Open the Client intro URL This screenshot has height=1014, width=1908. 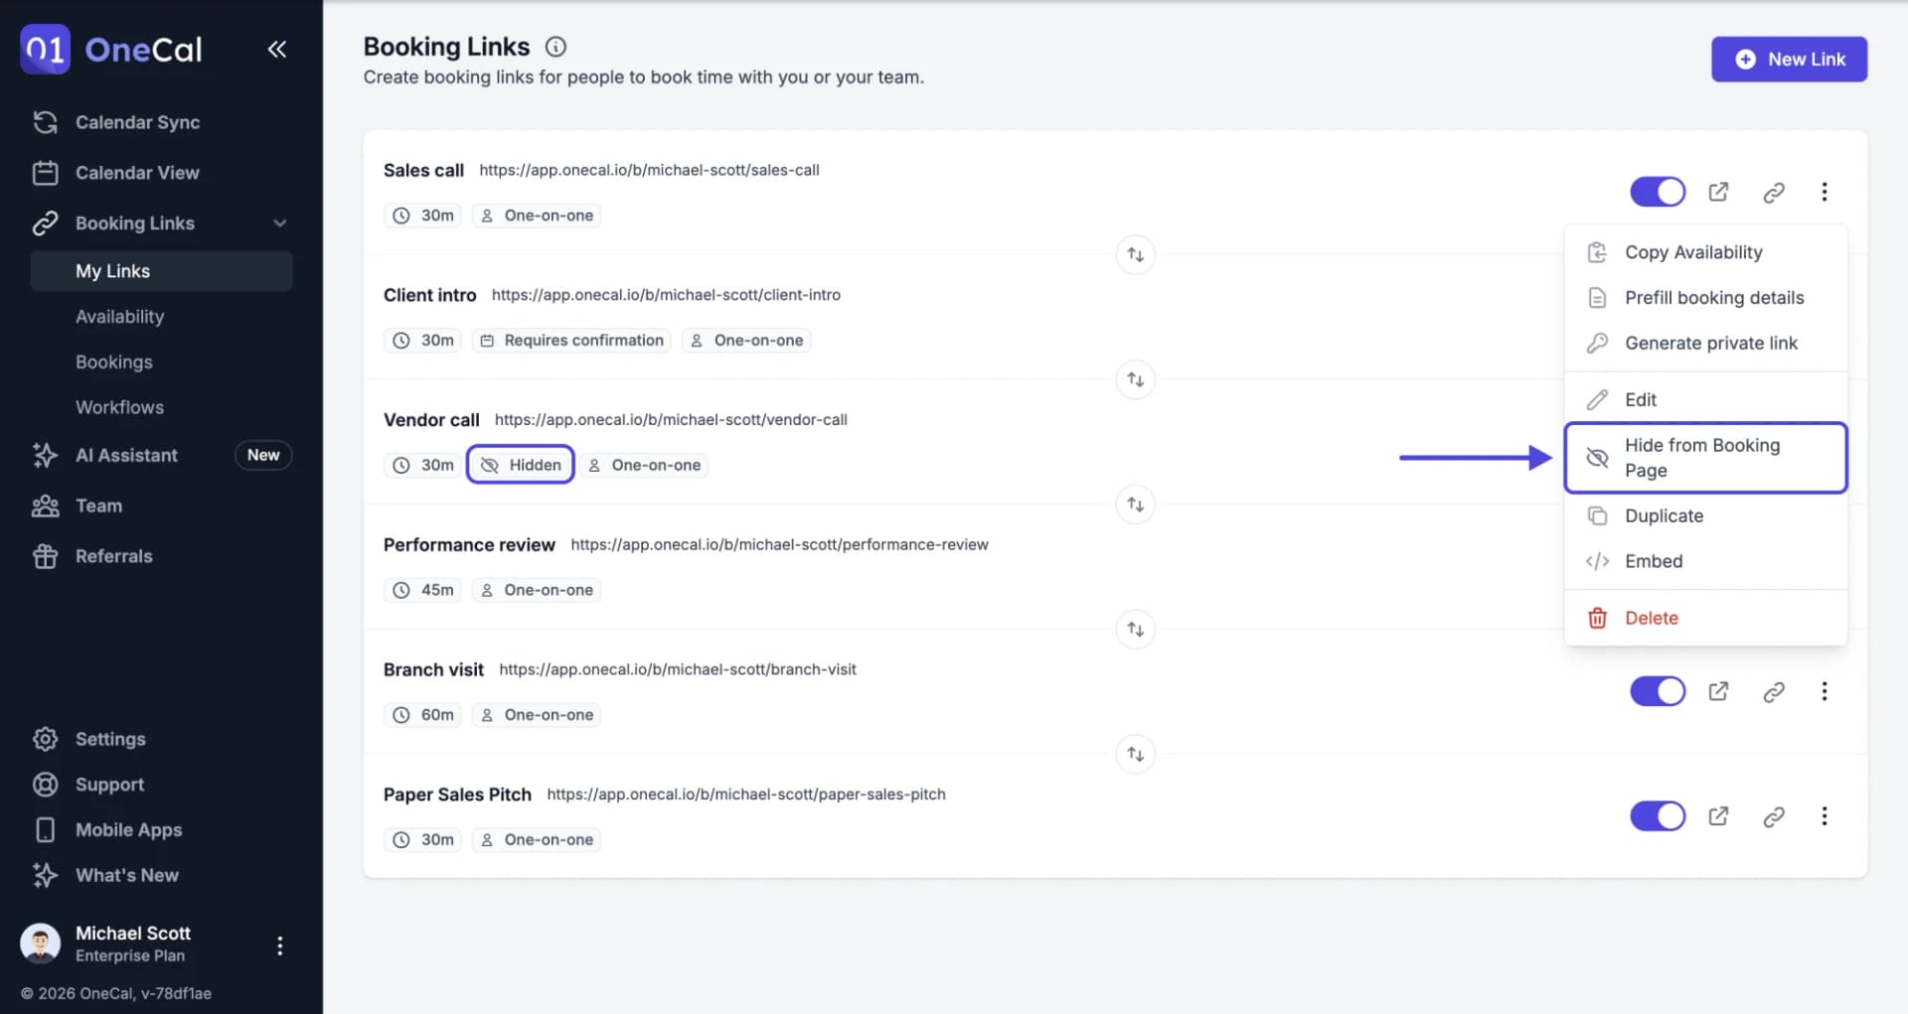point(666,295)
